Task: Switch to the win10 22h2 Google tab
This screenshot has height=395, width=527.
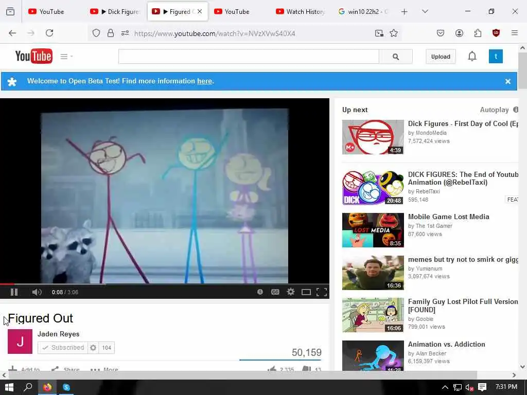Action: point(363,11)
